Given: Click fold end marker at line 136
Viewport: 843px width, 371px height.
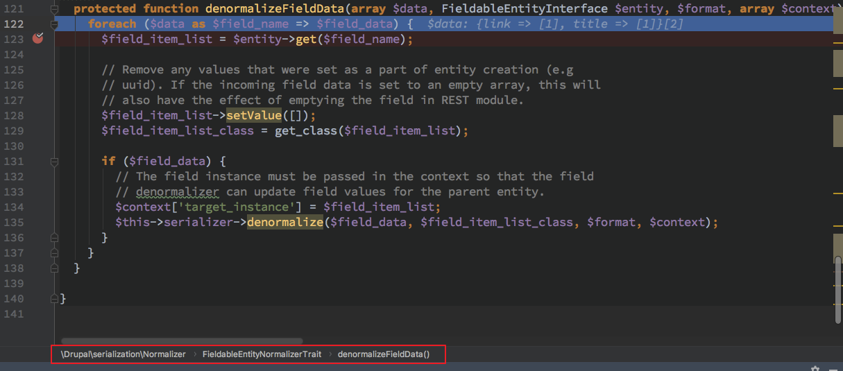Looking at the screenshot, I should pos(54,238).
